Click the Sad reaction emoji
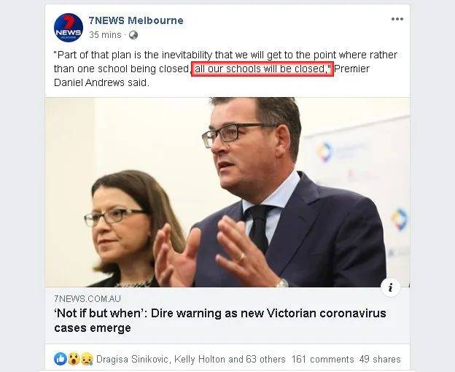 [87, 359]
